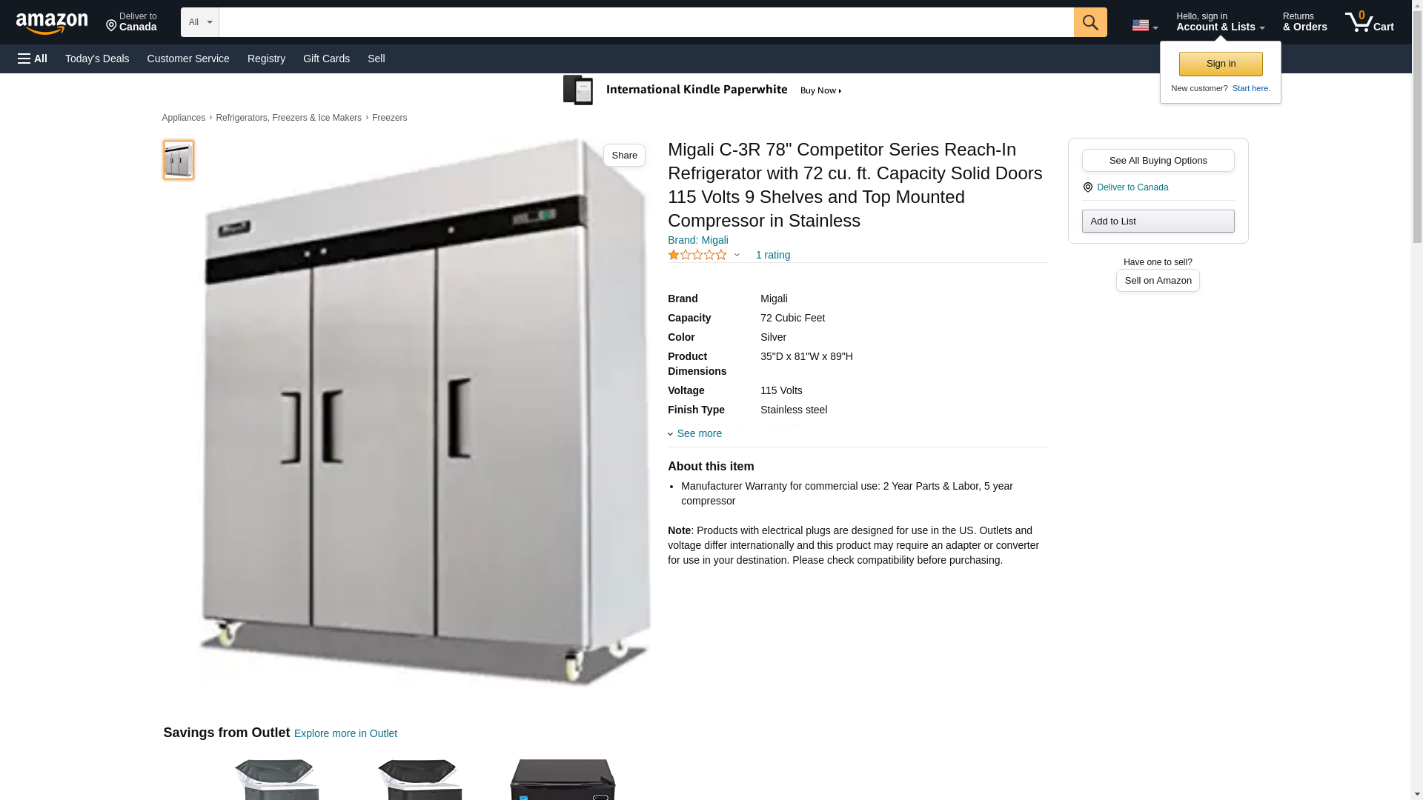The width and height of the screenshot is (1423, 800).
Task: Click in the search input field
Action: (x=646, y=22)
